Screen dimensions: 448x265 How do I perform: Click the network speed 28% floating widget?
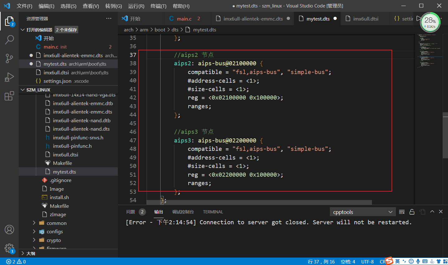coord(430,22)
